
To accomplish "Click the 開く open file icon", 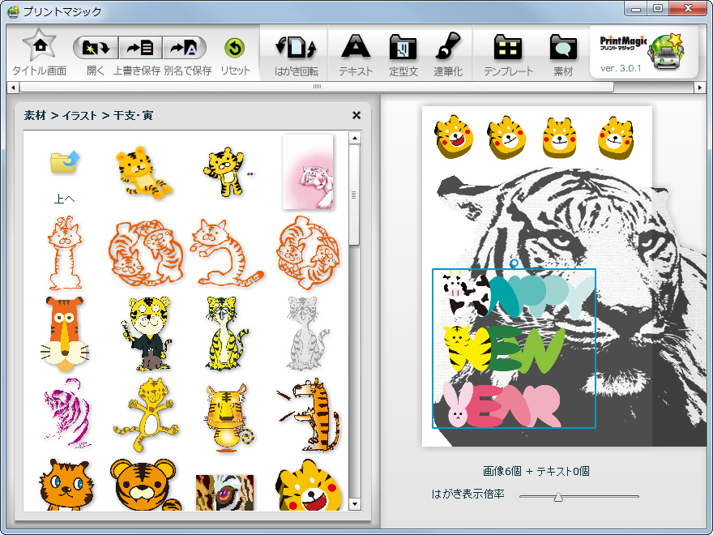I will pyautogui.click(x=96, y=48).
